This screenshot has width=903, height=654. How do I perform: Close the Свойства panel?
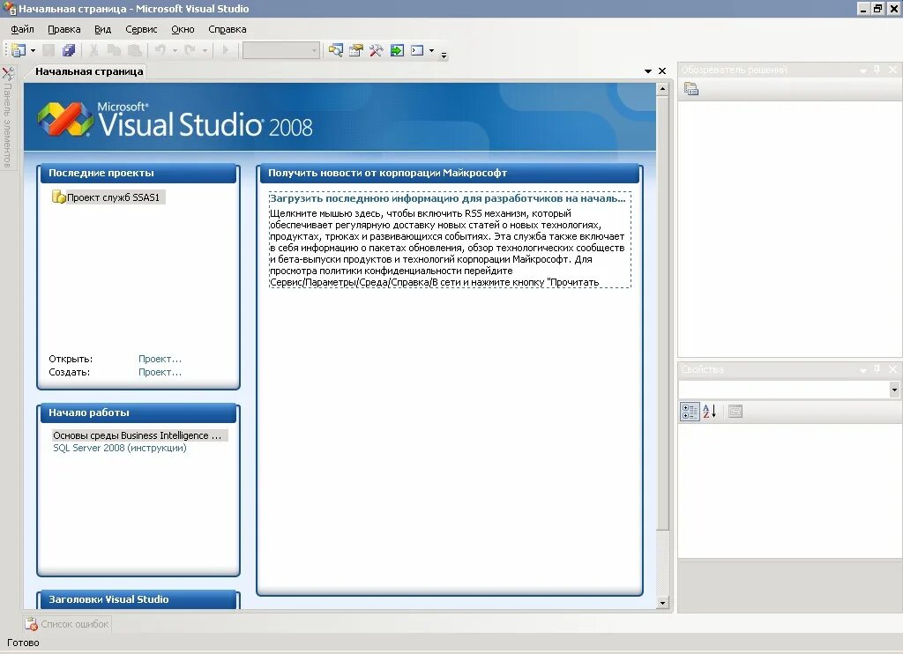coord(892,369)
